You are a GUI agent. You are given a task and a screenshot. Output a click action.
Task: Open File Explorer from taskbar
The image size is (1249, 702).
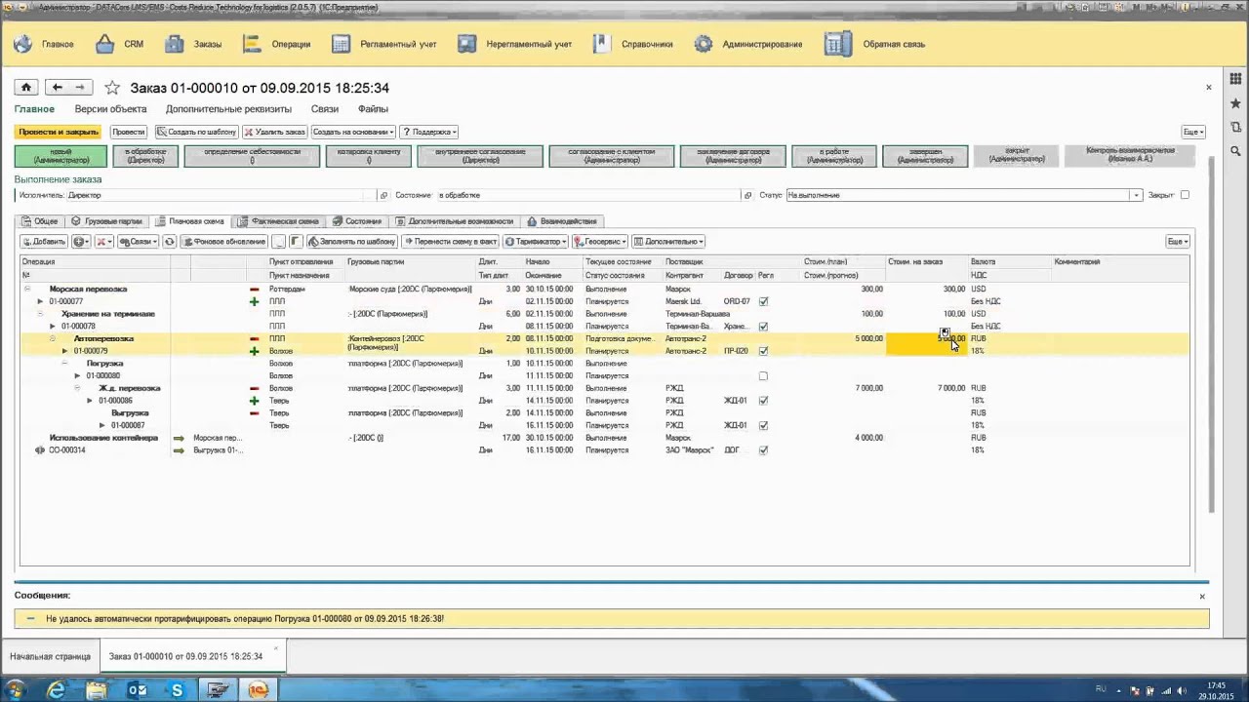(97, 689)
